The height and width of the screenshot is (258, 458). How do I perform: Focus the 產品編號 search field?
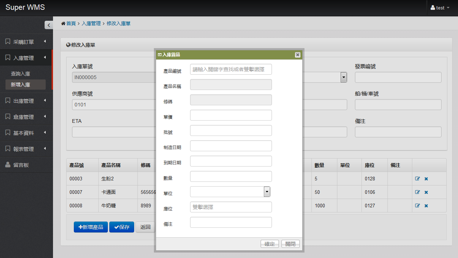point(231,69)
